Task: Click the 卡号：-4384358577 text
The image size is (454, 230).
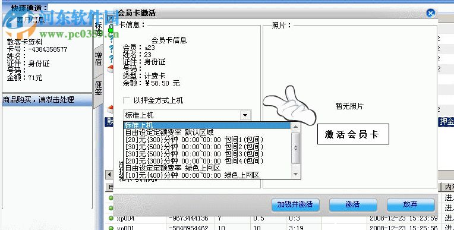Action: pyautogui.click(x=37, y=49)
